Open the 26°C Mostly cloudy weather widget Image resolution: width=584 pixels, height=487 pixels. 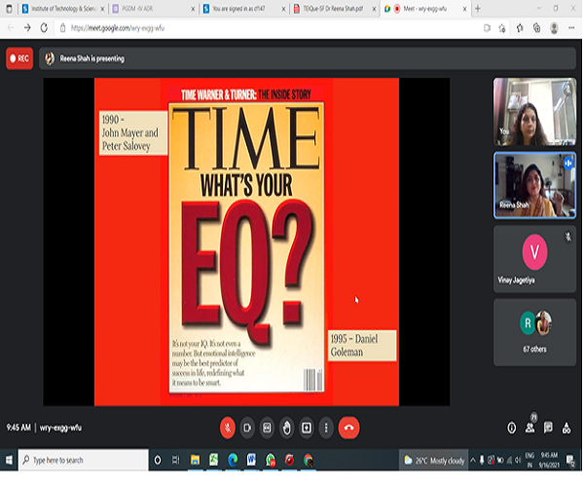[x=434, y=461]
